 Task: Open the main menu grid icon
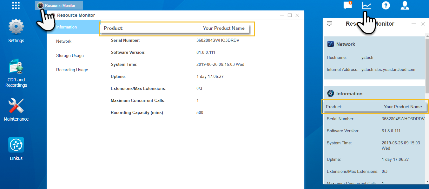[16, 5]
